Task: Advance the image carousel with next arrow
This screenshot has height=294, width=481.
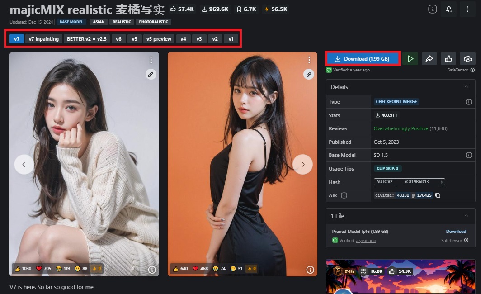Action: tap(303, 165)
